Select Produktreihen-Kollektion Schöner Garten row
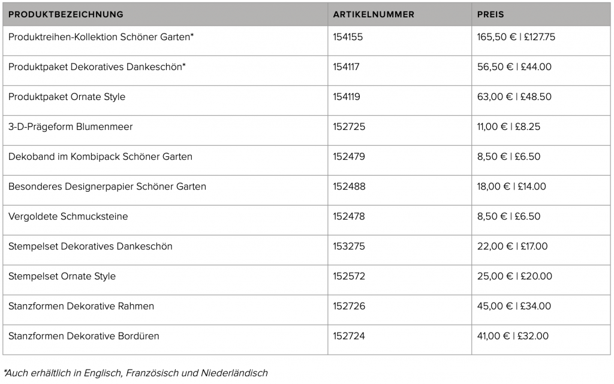The image size is (614, 384). pyautogui.click(x=306, y=41)
